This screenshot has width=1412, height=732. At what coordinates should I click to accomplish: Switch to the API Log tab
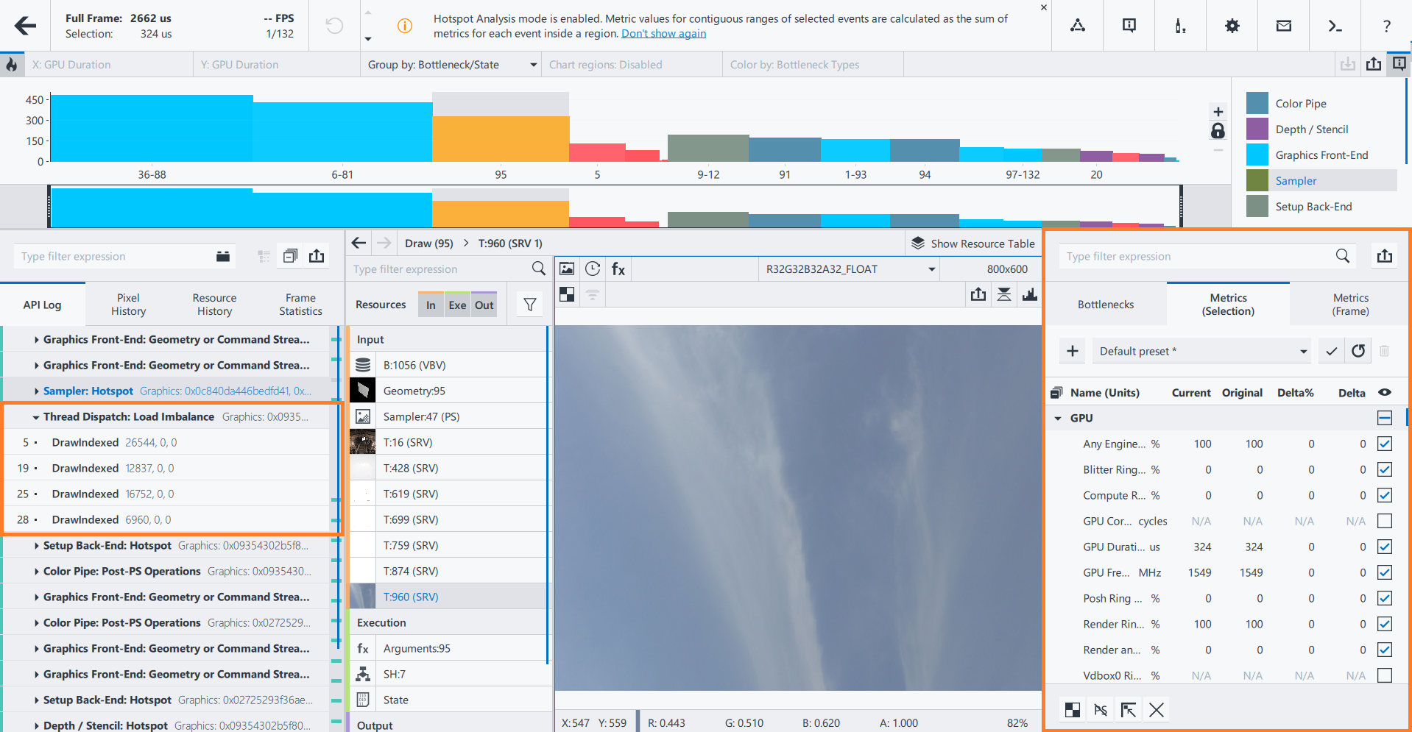pyautogui.click(x=42, y=305)
